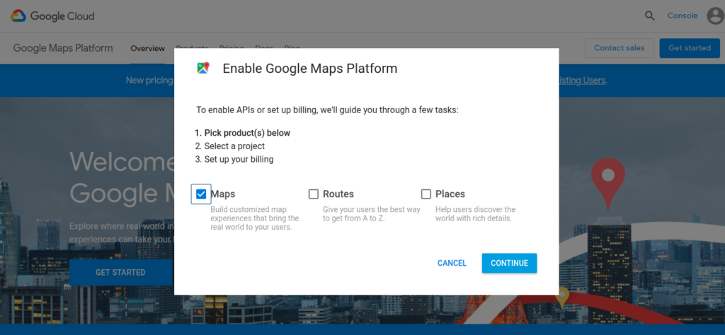Click the red map pin in hero image
725x335 pixels.
tap(608, 183)
